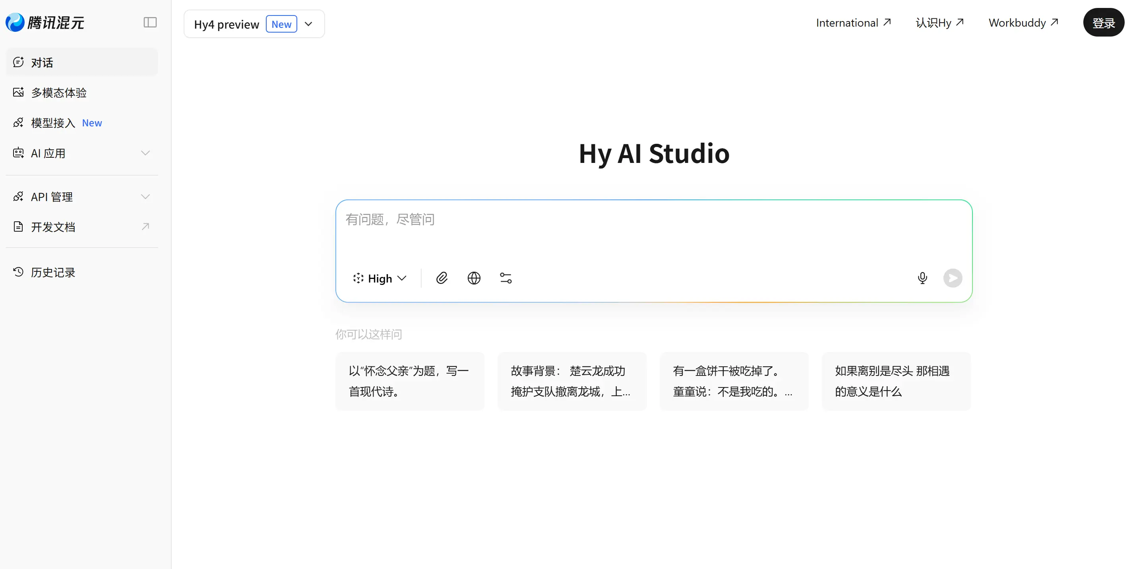Open the International link

pyautogui.click(x=854, y=22)
